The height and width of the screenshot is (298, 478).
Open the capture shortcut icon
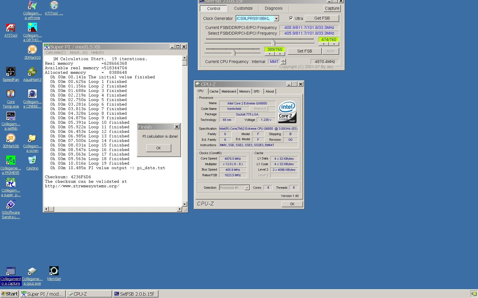(x=11, y=271)
